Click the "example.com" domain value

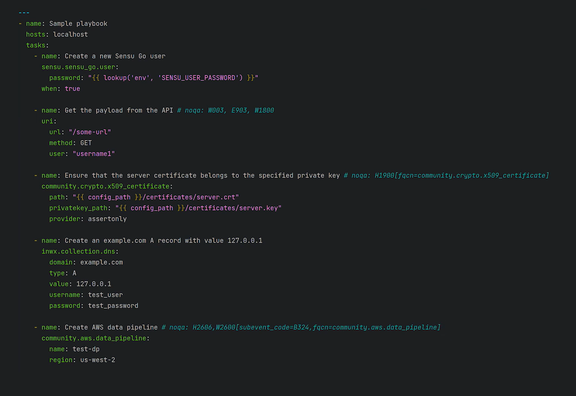pos(101,262)
